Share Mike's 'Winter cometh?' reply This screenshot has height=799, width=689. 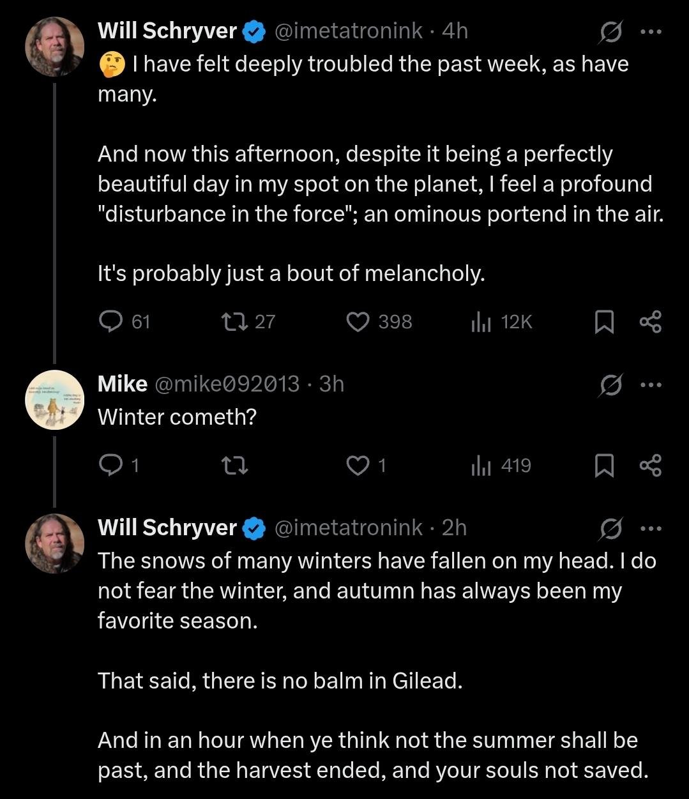651,466
